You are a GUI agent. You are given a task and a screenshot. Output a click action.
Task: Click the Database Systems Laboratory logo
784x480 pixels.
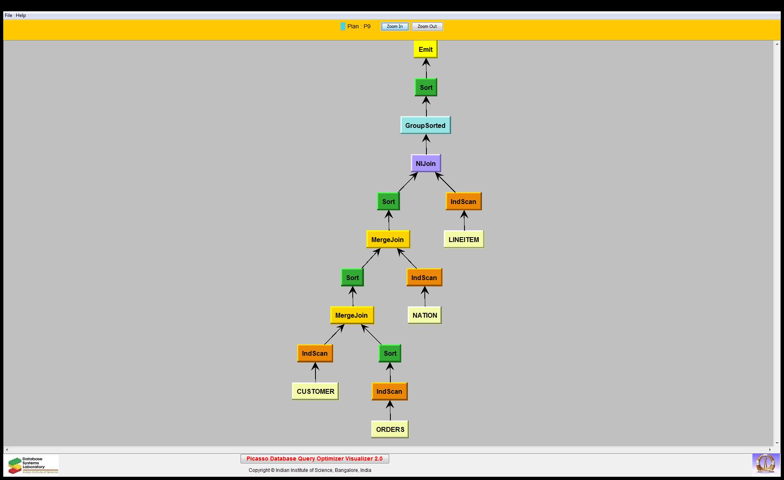(33, 465)
